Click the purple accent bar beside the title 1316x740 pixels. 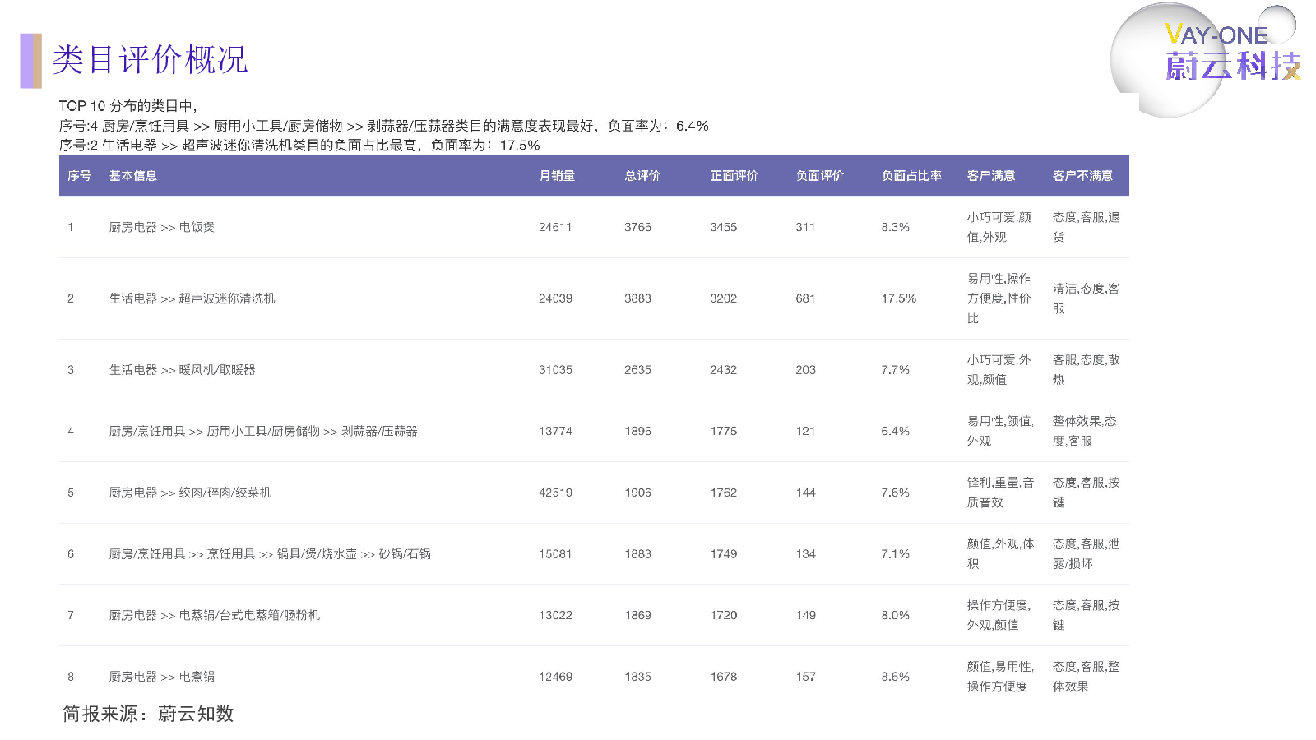point(30,61)
